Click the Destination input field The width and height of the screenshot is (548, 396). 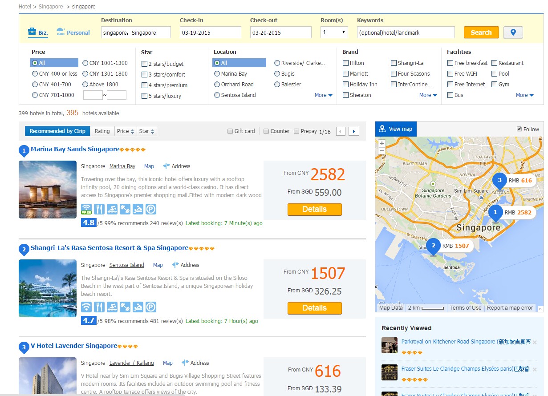(x=136, y=32)
